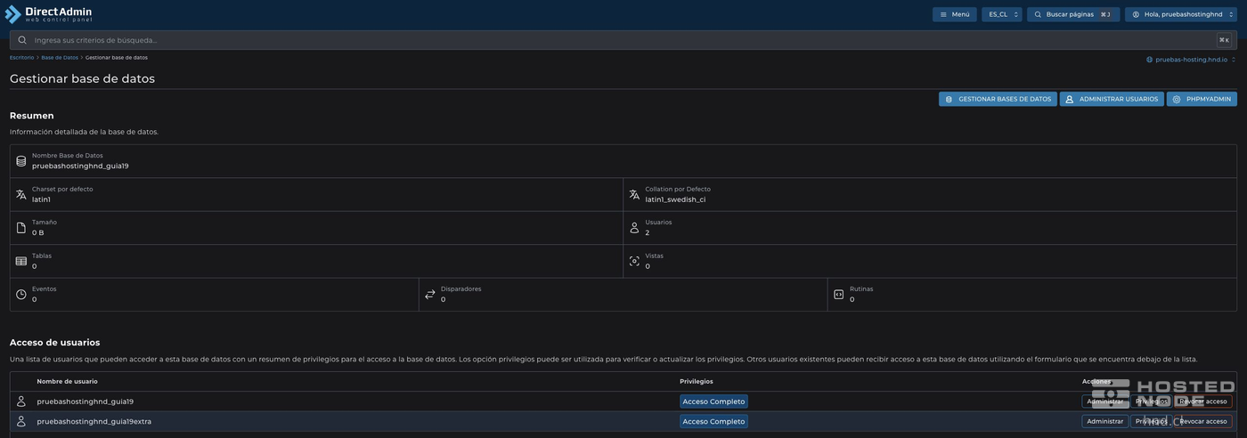Click the magnifier icon in search bar
The image size is (1247, 438).
[x=22, y=40]
